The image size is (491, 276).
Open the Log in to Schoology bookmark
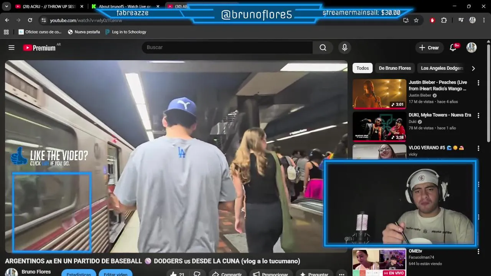point(125,32)
